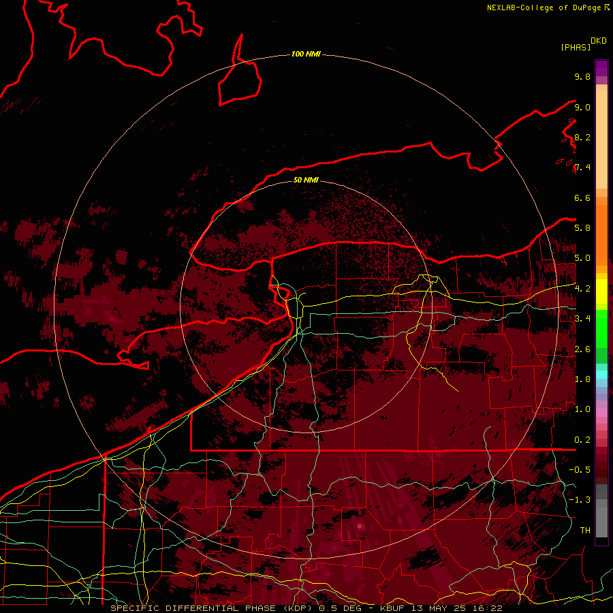Click the 1.0 value on color scale
The height and width of the screenshot is (613, 613).
[x=582, y=409]
